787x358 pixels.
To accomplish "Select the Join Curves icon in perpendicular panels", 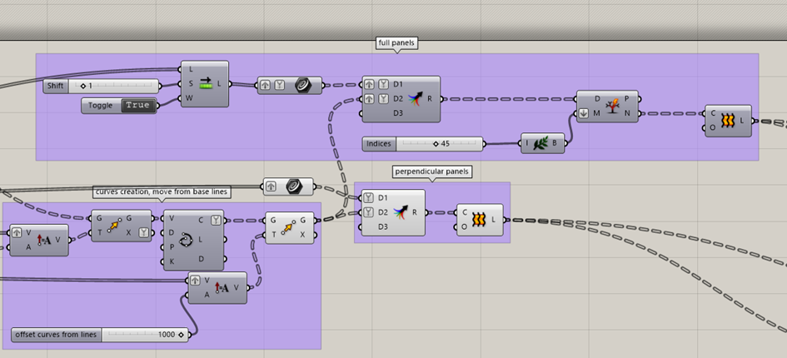I will pyautogui.click(x=480, y=220).
